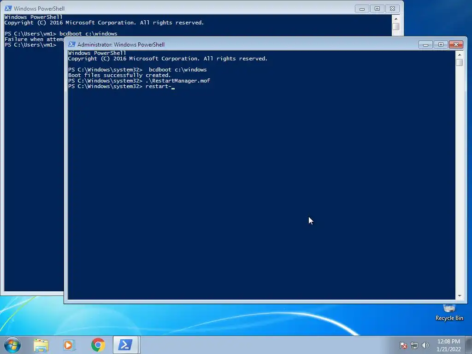Click the Administrator window scrollbar up arrow
472x354 pixels.
click(460, 54)
